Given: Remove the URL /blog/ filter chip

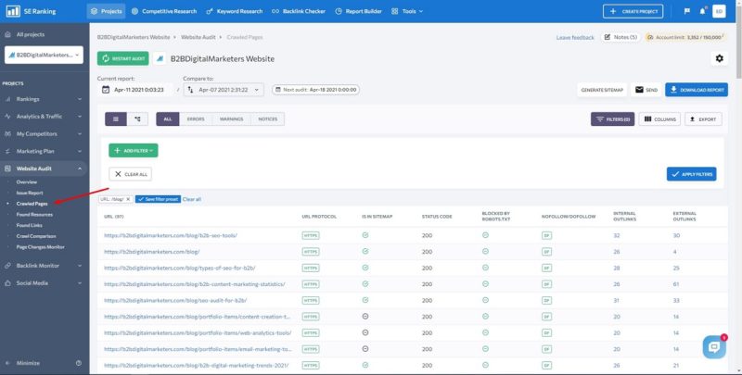Looking at the screenshot, I should tap(128, 199).
